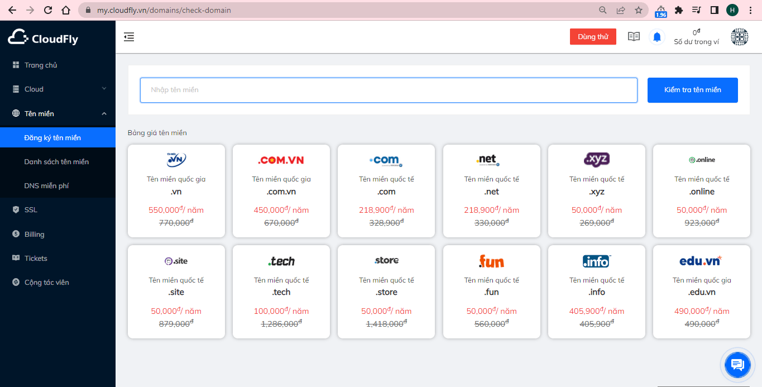
Task: Open live chat bubble
Action: pyautogui.click(x=737, y=365)
